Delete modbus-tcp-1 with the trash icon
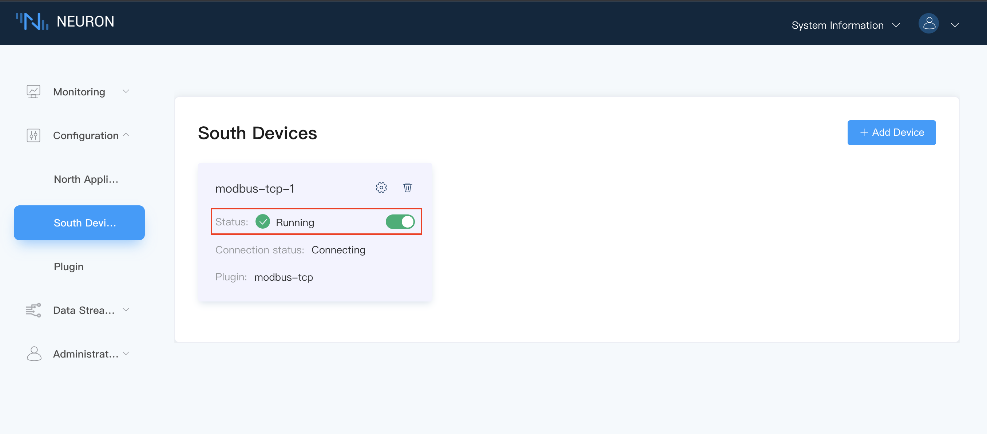The width and height of the screenshot is (987, 434). pyautogui.click(x=407, y=188)
